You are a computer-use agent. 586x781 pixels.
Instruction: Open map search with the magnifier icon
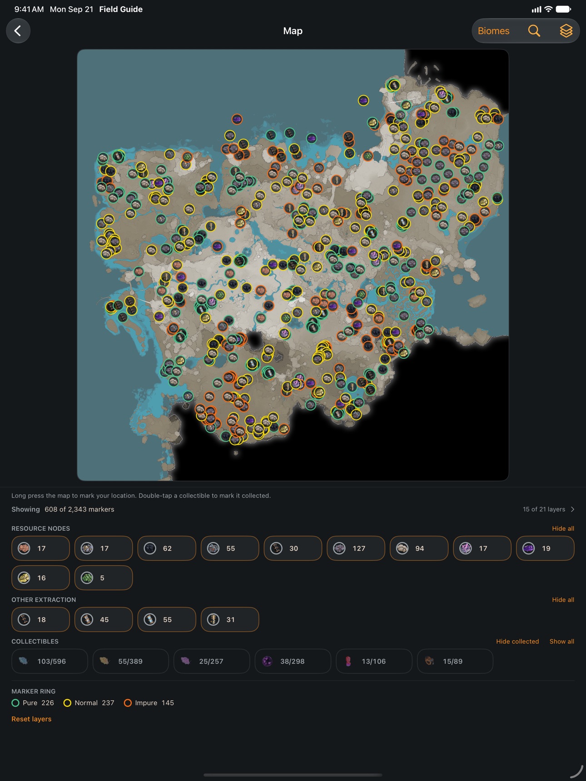[x=534, y=31]
